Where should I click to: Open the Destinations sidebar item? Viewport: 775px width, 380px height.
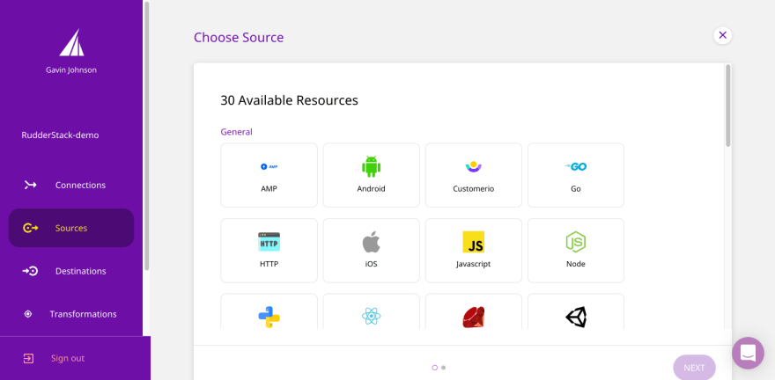79,271
